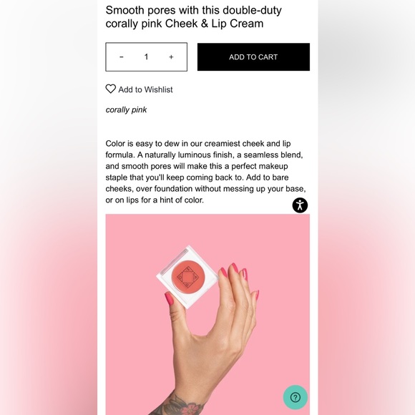Open the teal help question mark button
Screen dimensions: 415x415
coord(296,397)
